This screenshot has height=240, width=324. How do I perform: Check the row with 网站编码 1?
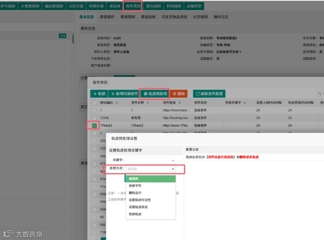point(94,110)
